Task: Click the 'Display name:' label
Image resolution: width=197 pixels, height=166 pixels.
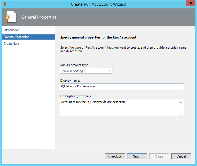Action: [x=70, y=81]
